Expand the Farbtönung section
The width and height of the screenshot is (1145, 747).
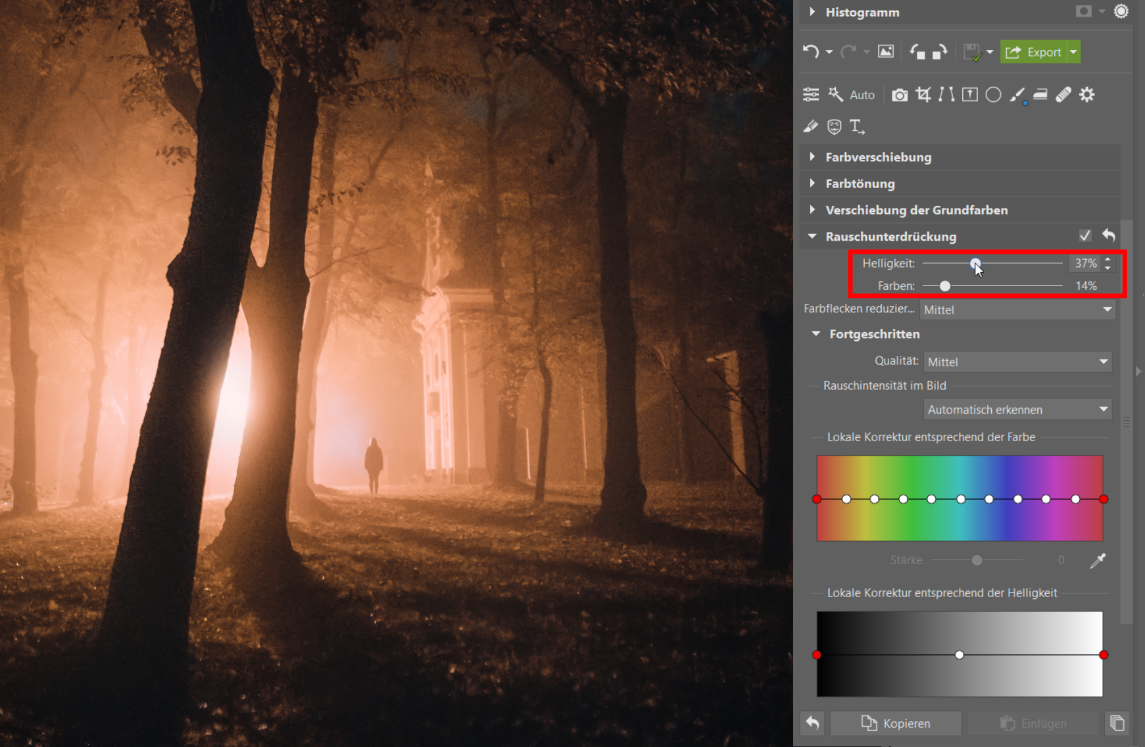[860, 183]
